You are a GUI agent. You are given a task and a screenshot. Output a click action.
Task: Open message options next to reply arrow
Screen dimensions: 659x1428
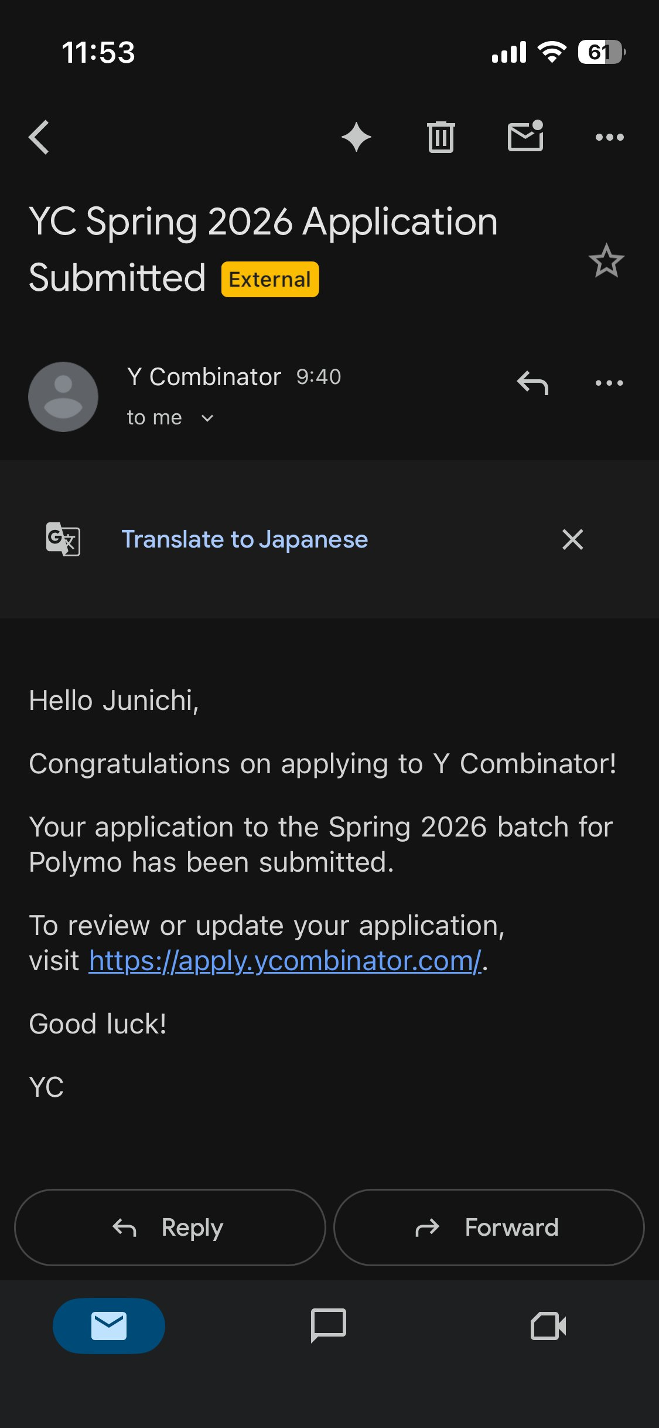[609, 383]
